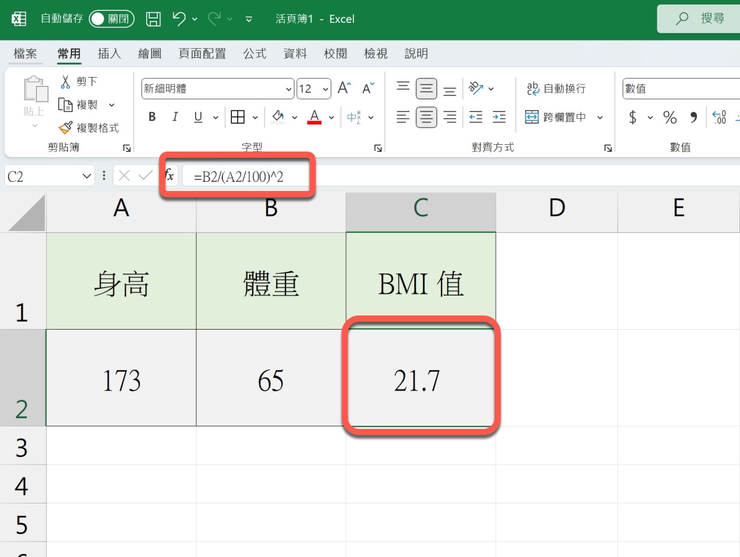Click the 跨欄置中 merge and center button
This screenshot has height=557, width=740.
pyautogui.click(x=557, y=117)
